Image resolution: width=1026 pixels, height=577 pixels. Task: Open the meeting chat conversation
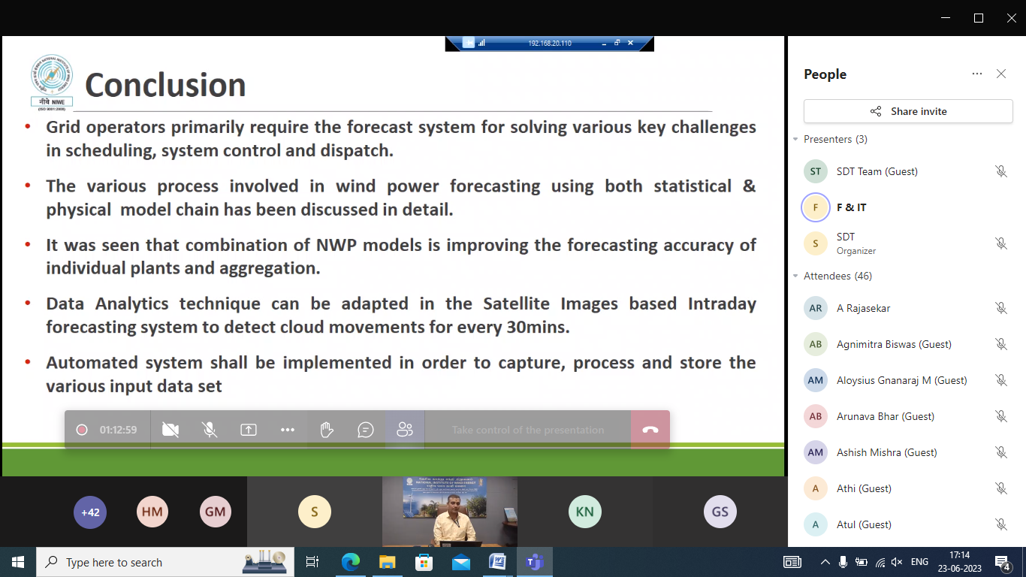(366, 430)
